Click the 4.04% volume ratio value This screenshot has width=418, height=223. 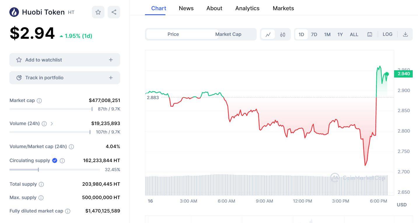pos(113,147)
